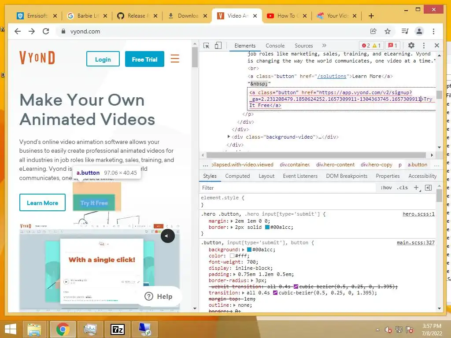Image resolution: width=451 pixels, height=338 pixels.
Task: Click the background color swatch #00a1cc
Action: click(x=249, y=250)
